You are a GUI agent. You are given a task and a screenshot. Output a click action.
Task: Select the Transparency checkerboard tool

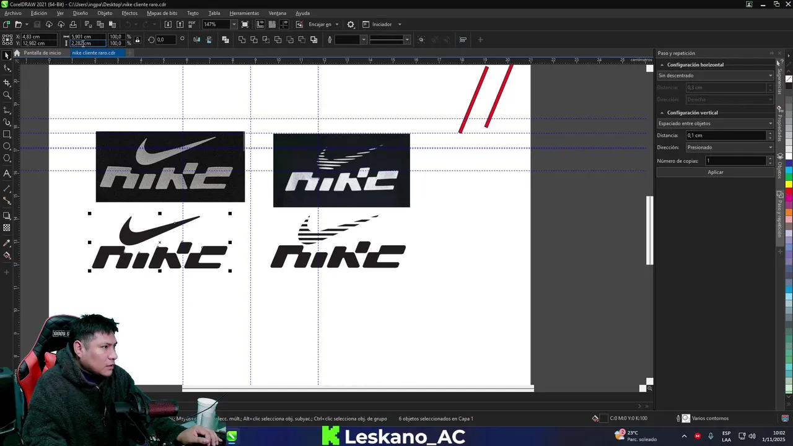7,228
